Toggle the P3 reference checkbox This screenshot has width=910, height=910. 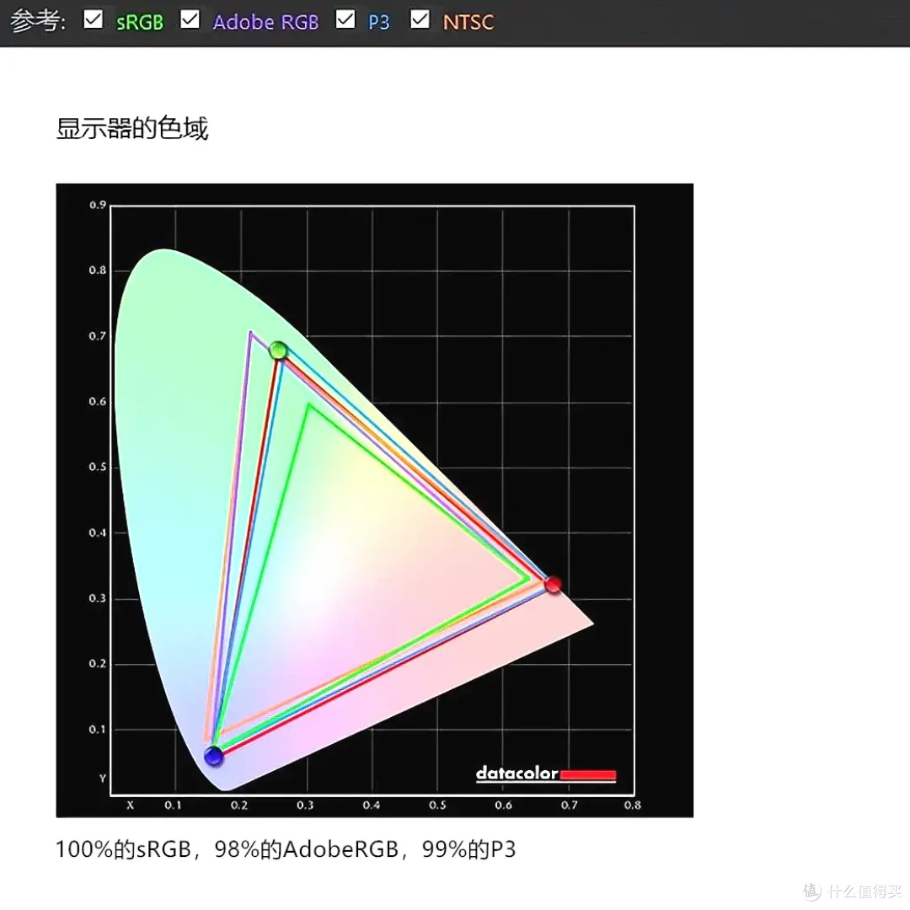coord(345,19)
